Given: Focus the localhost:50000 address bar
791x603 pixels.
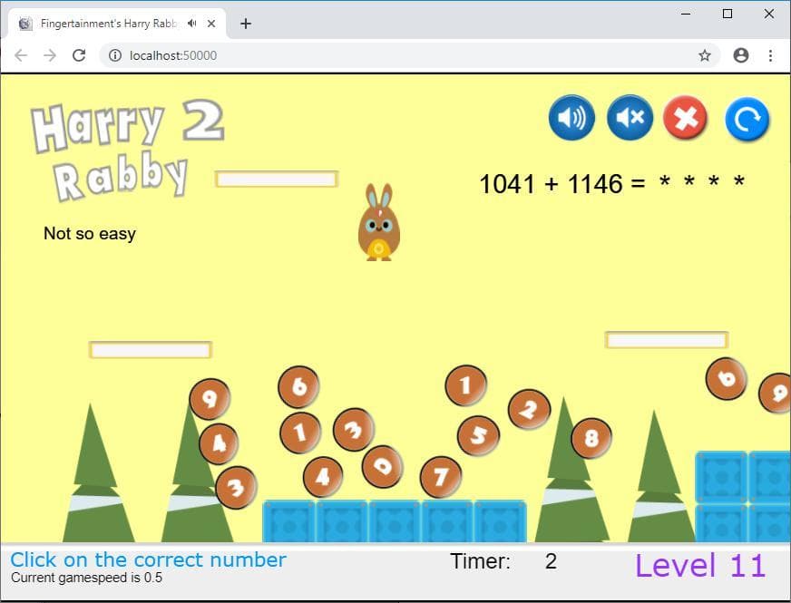Looking at the screenshot, I should (x=404, y=55).
